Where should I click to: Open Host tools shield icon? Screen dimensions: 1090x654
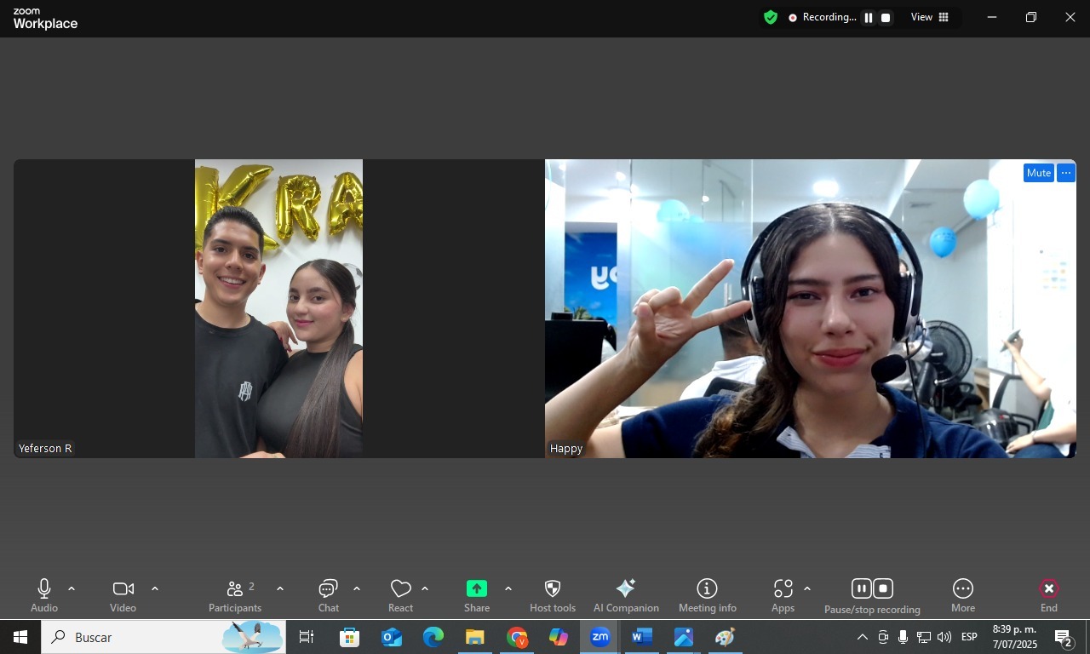coord(553,589)
